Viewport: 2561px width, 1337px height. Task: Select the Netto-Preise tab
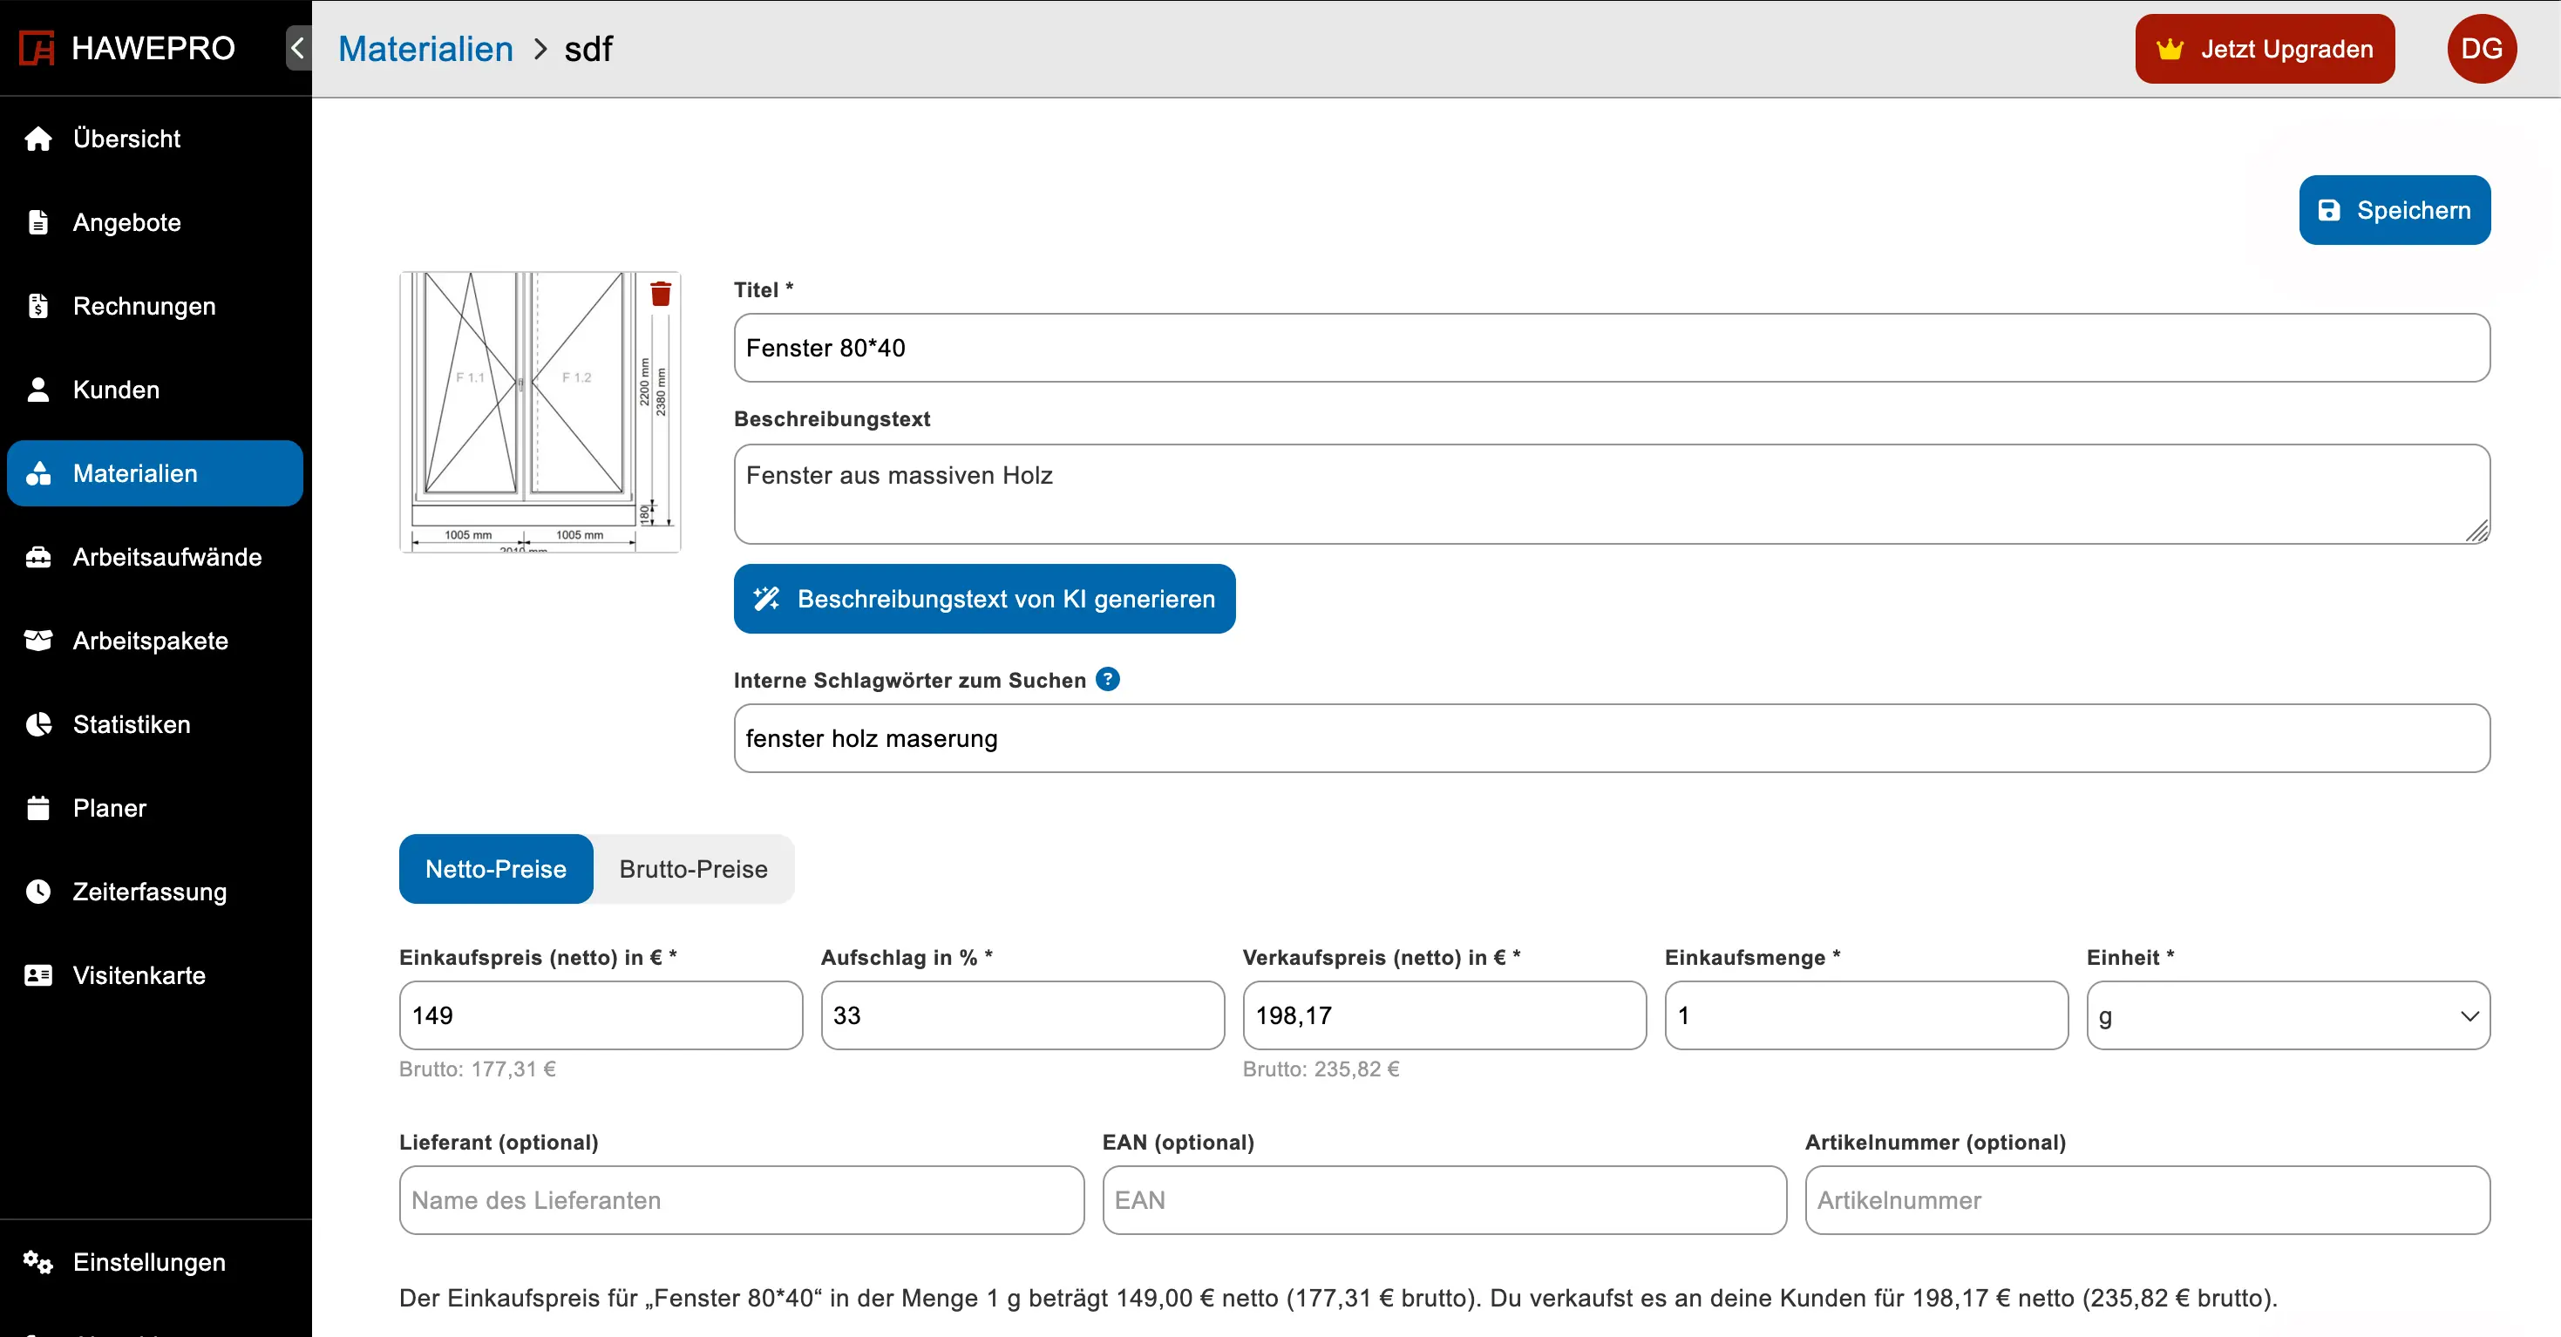[x=495, y=869]
